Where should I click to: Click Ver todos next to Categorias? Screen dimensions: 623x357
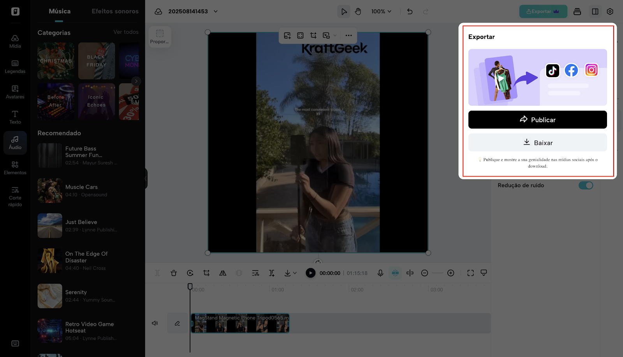click(126, 32)
